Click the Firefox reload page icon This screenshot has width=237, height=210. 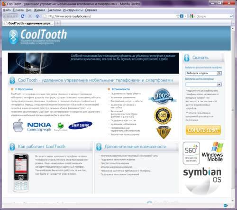click(x=22, y=16)
